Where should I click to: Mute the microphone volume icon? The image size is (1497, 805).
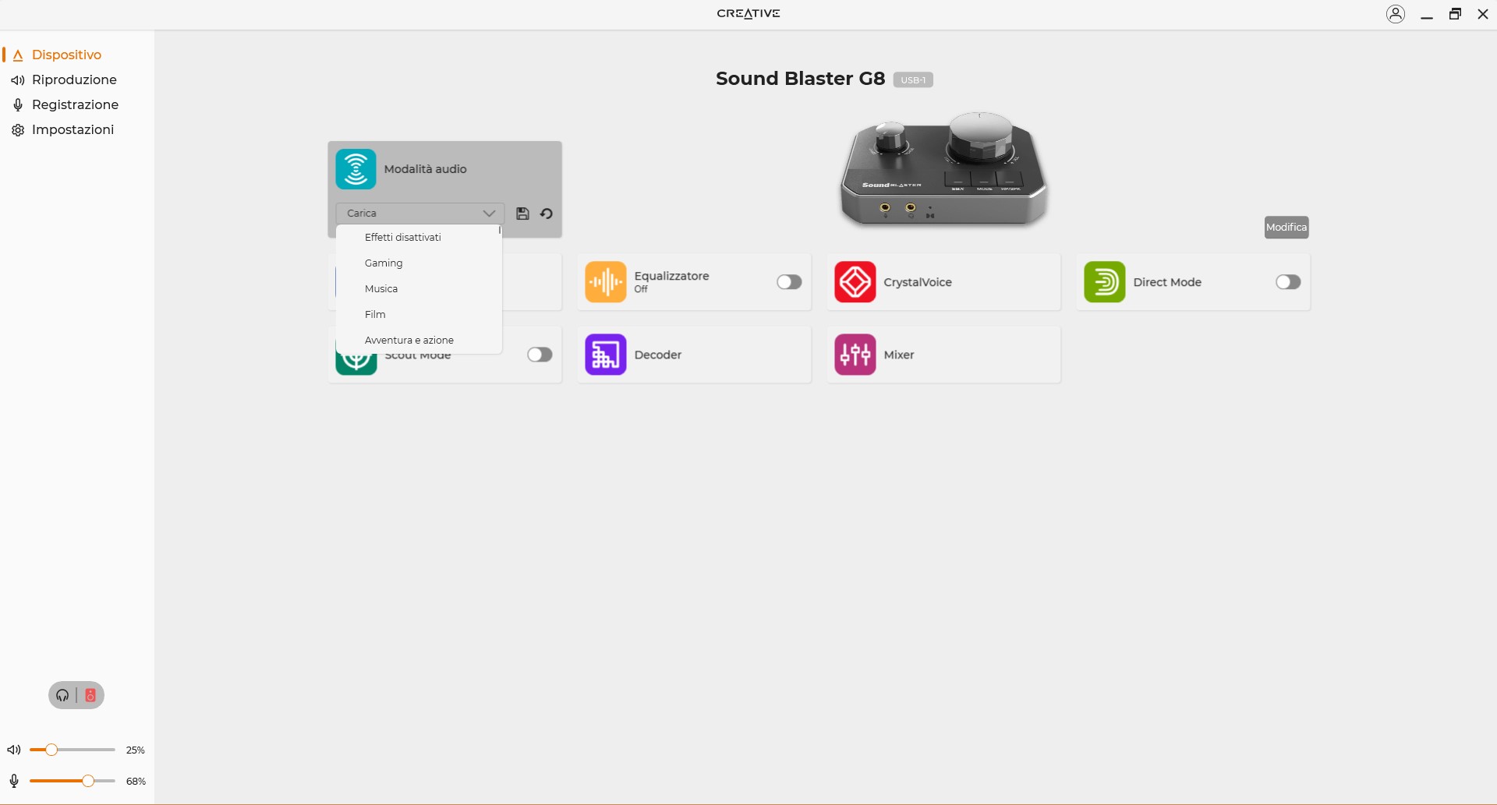14,781
